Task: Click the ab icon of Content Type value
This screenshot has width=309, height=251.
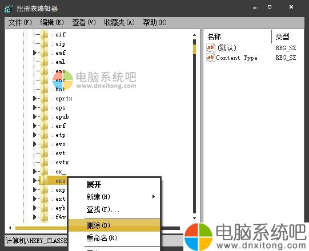Action: pyautogui.click(x=210, y=58)
